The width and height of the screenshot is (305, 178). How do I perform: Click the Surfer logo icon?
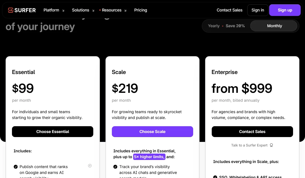tap(10, 10)
